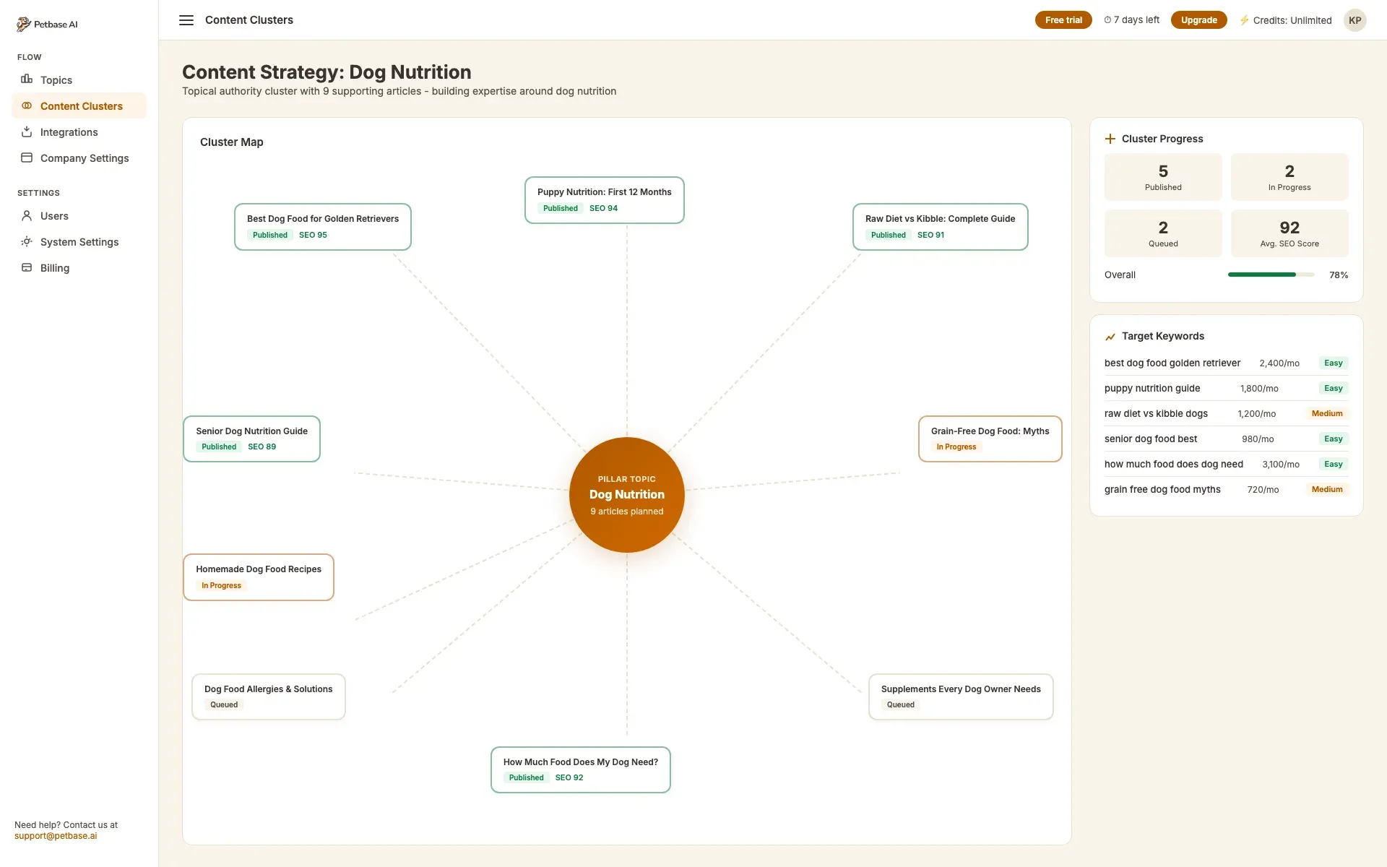This screenshot has height=867, width=1387.
Task: Click the trending arrow beside Target Keywords
Action: pyautogui.click(x=1110, y=336)
